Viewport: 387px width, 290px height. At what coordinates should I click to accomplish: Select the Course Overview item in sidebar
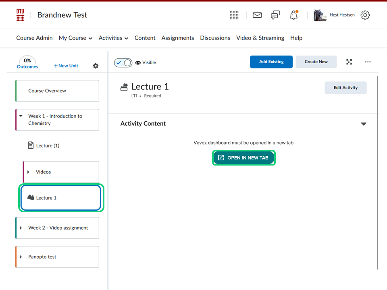click(x=57, y=91)
